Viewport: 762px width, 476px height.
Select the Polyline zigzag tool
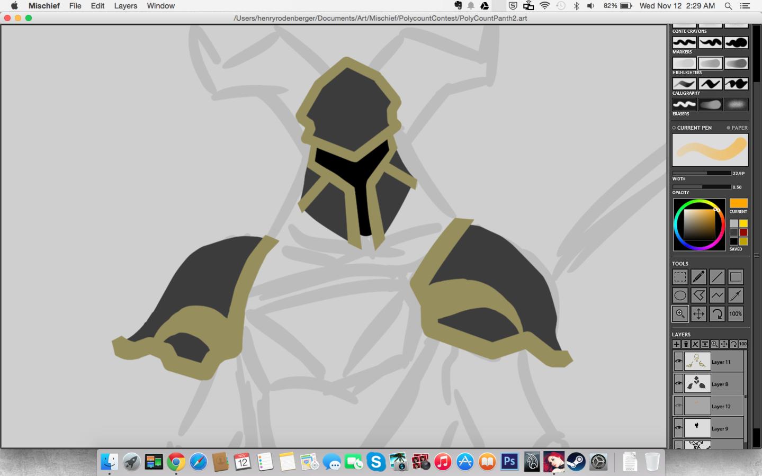pyautogui.click(x=717, y=295)
